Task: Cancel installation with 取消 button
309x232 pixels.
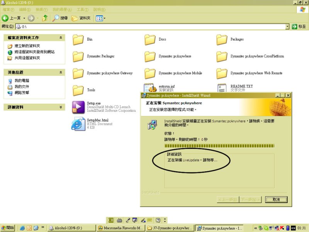Action: 276,200
